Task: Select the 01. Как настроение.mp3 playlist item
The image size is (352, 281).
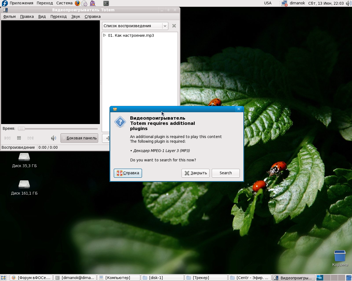Action: 131,35
